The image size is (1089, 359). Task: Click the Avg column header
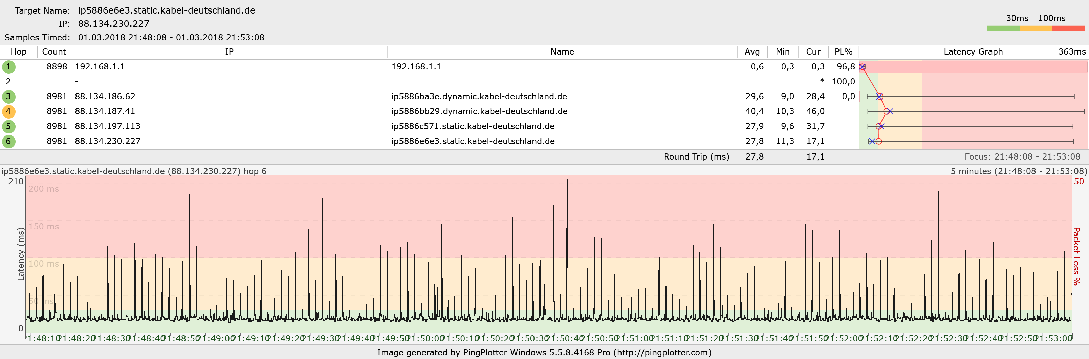coord(752,51)
